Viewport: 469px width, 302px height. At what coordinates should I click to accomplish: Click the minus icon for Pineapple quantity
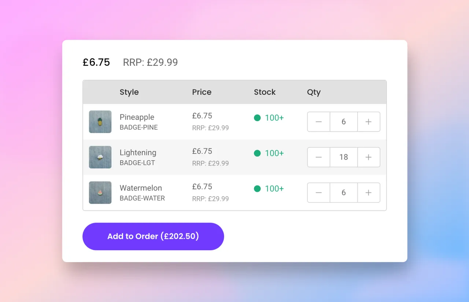318,122
